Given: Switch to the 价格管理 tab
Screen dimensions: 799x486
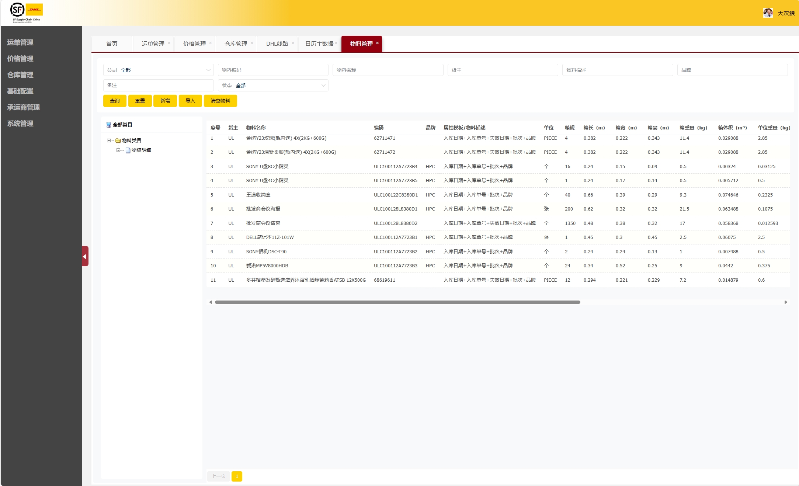Looking at the screenshot, I should (x=195, y=44).
